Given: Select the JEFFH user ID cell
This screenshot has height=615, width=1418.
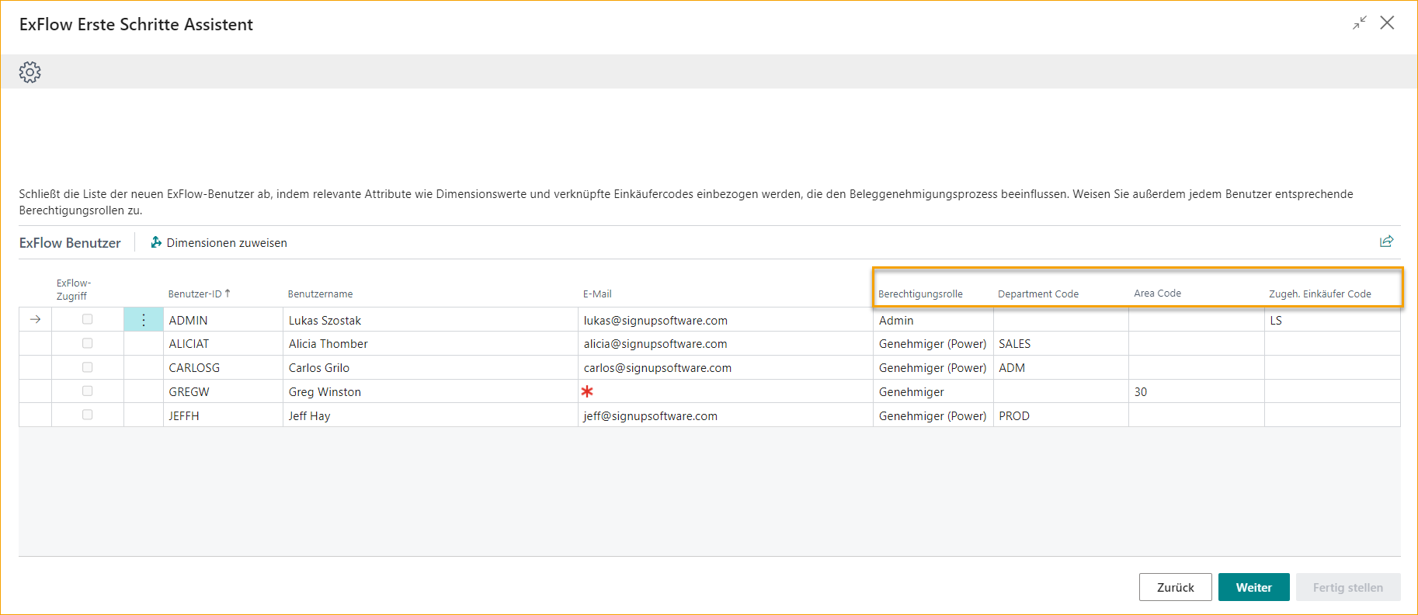Looking at the screenshot, I should [223, 416].
